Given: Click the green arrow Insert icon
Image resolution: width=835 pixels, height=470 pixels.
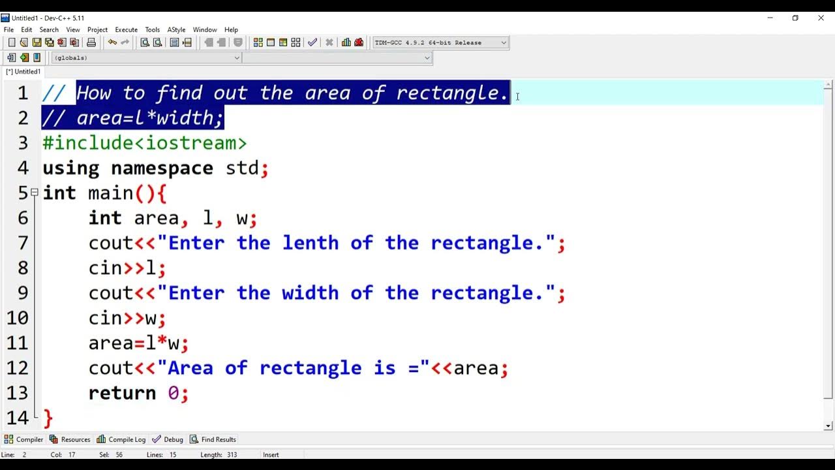Looking at the screenshot, I should click(24, 57).
